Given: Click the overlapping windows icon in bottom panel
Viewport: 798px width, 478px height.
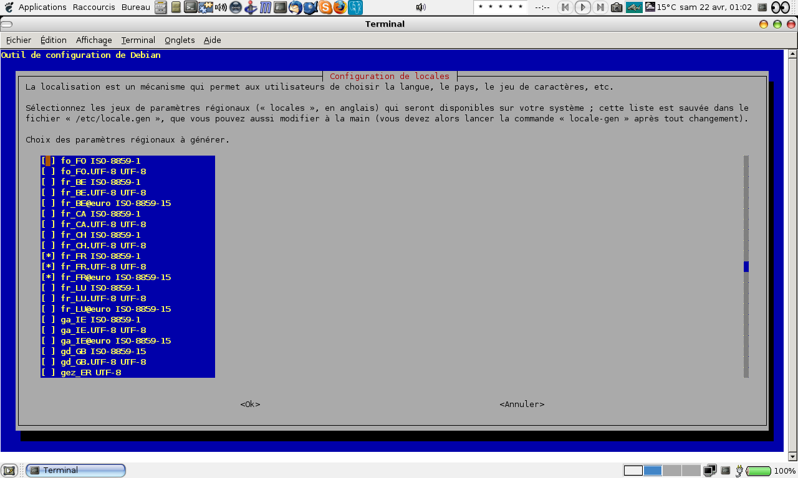Looking at the screenshot, I should (x=709, y=471).
